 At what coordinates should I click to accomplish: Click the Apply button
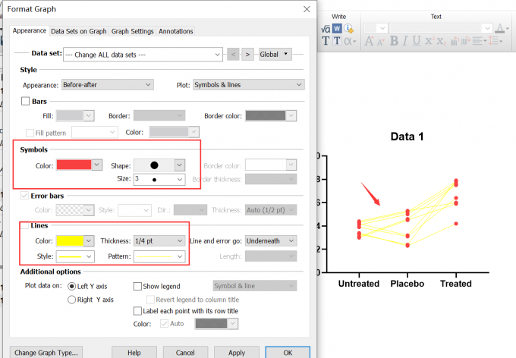point(237,353)
